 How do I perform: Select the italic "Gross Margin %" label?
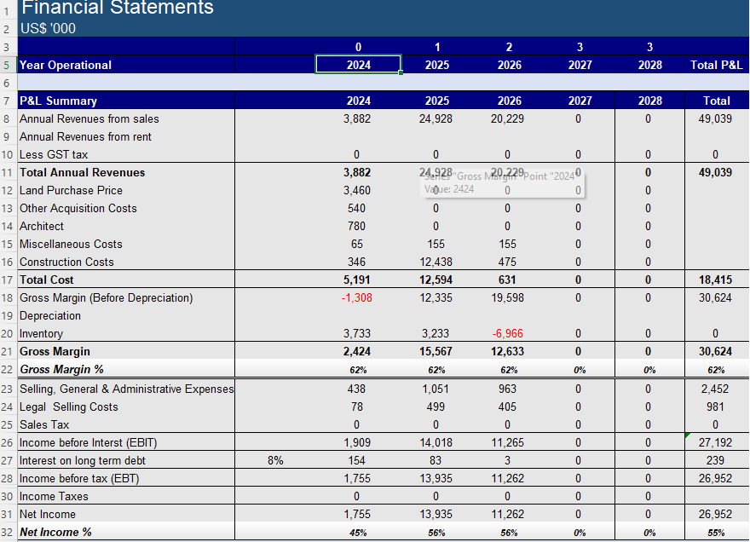(61, 369)
